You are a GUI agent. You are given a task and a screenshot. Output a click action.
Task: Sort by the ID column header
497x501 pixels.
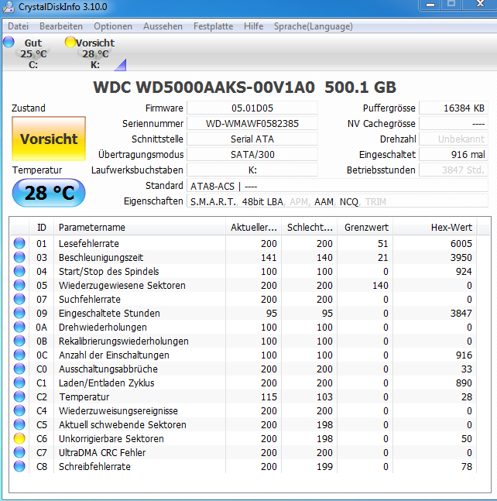click(42, 228)
